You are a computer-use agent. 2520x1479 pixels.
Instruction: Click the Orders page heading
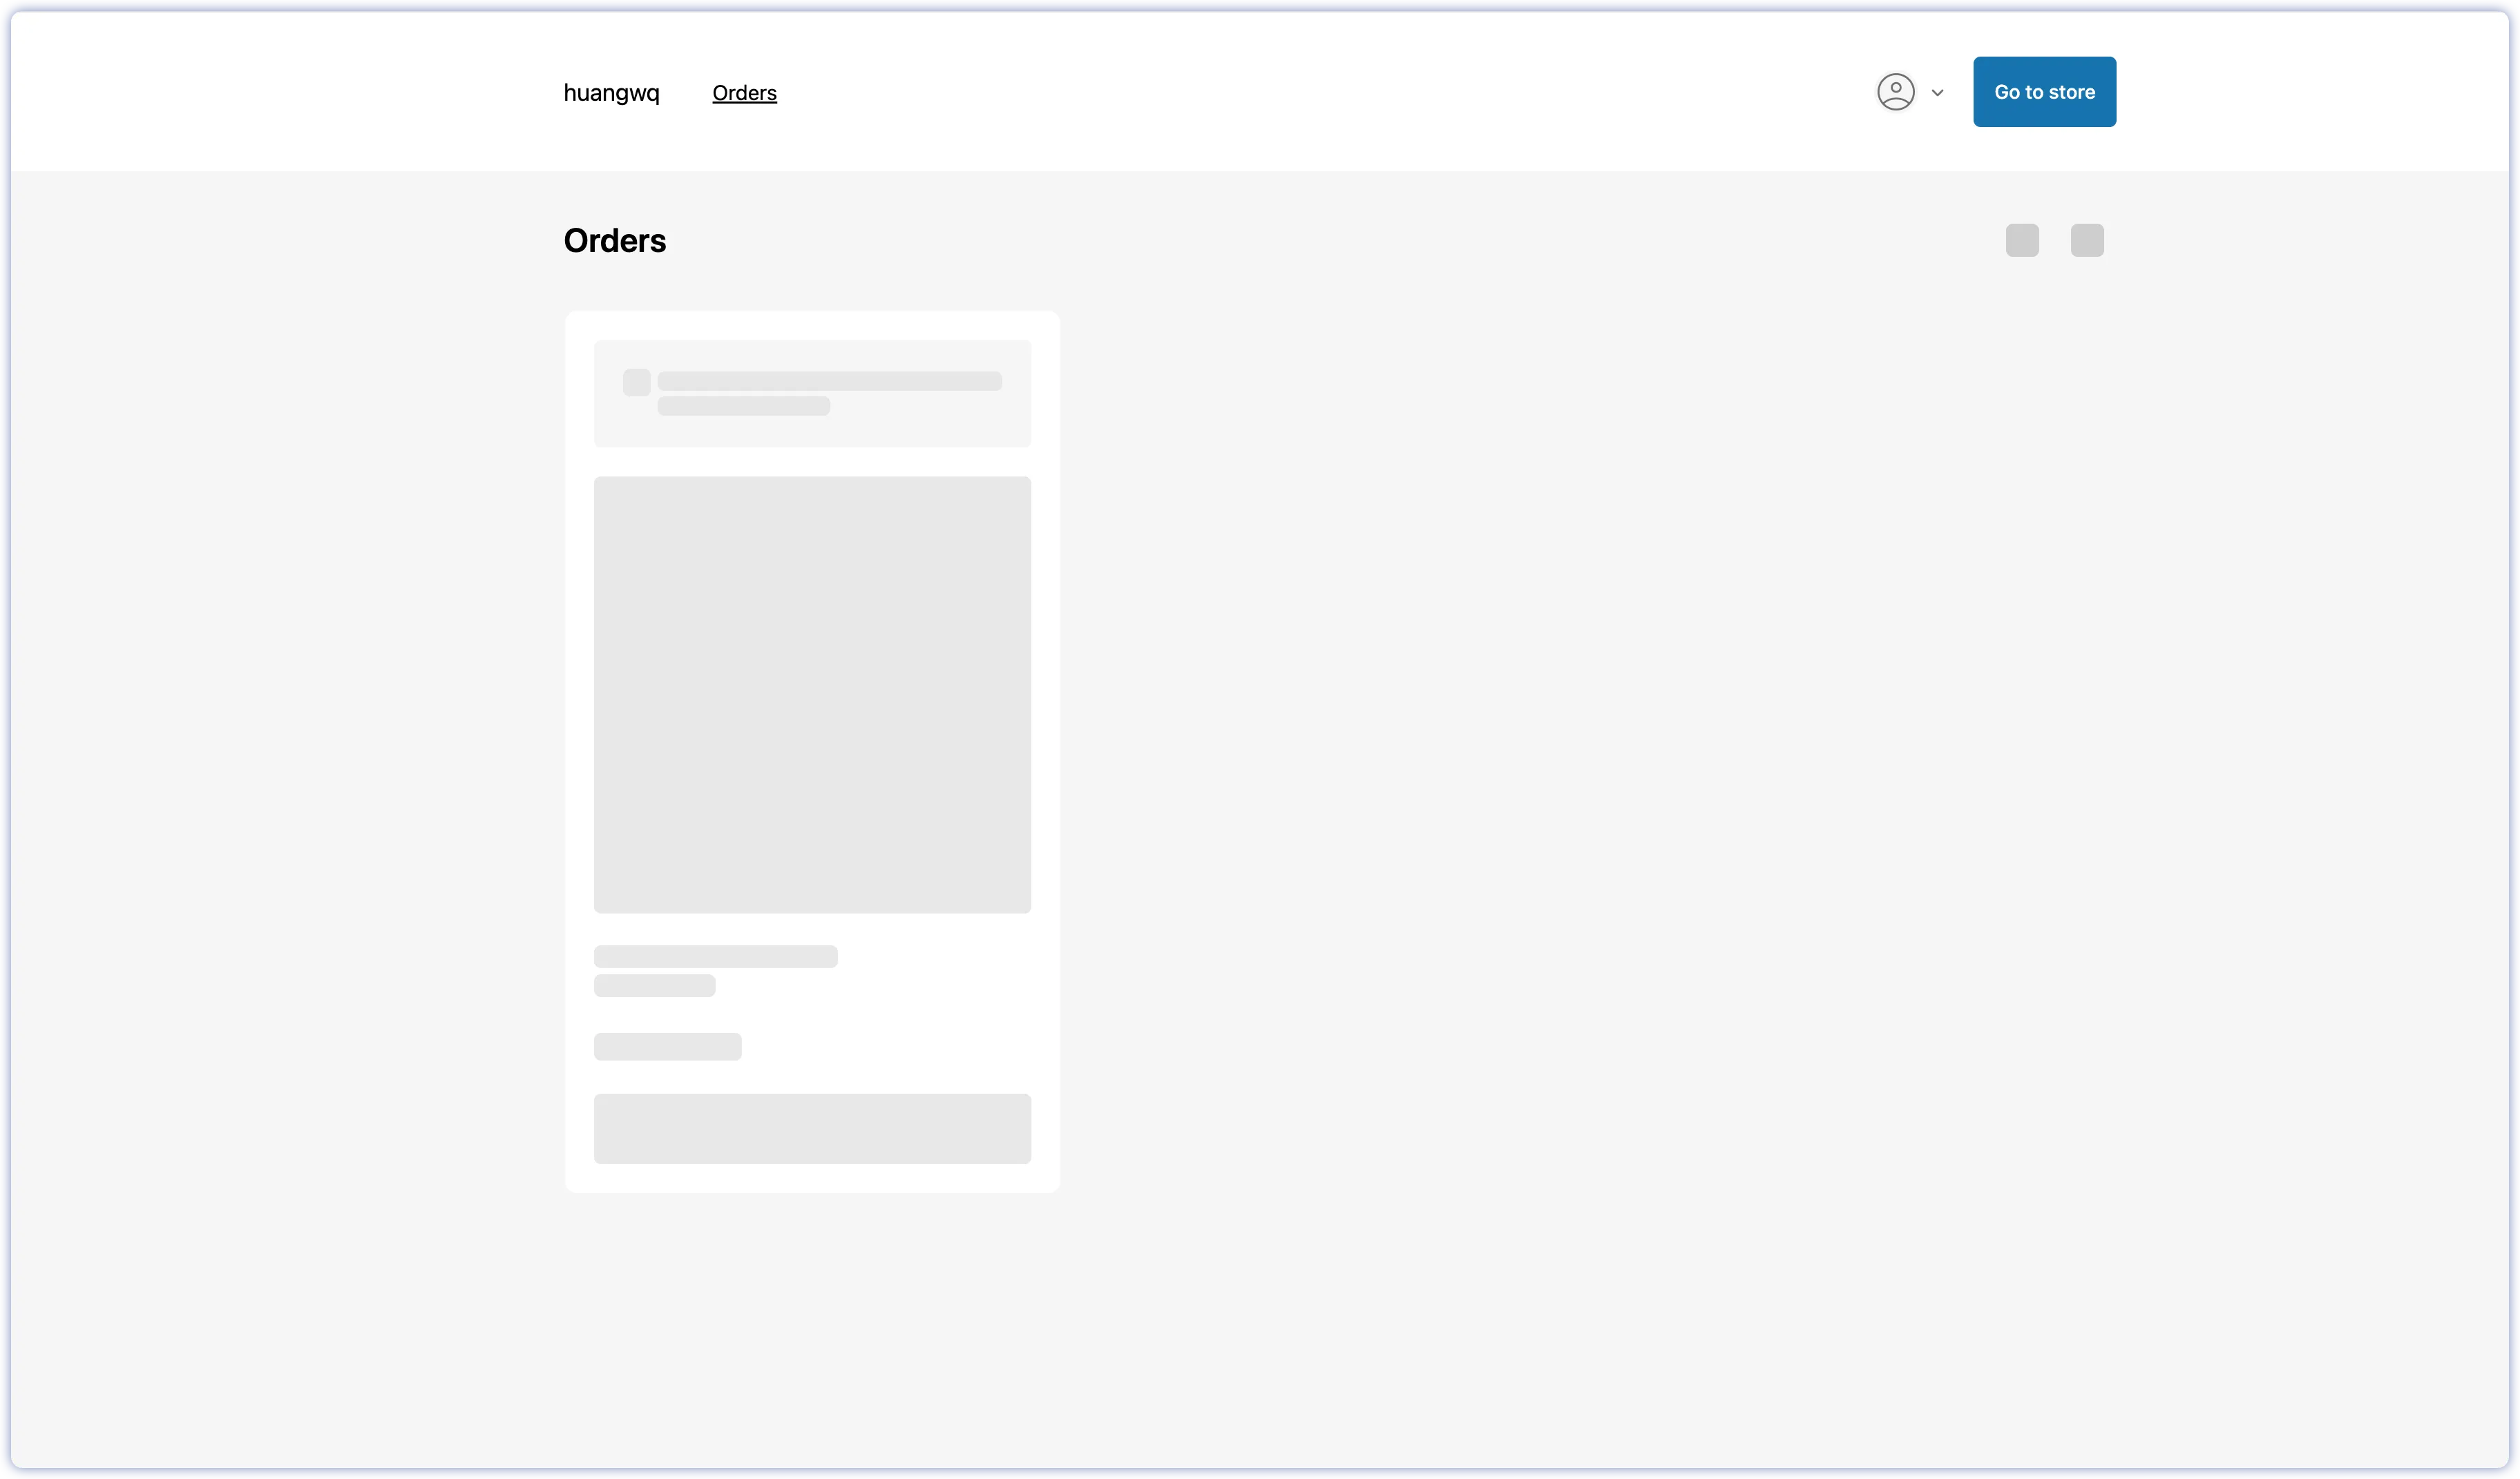(x=614, y=241)
